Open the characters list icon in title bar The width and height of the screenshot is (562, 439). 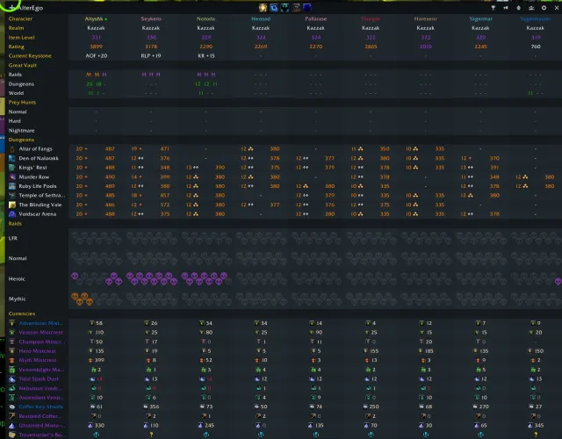pyautogui.click(x=531, y=8)
